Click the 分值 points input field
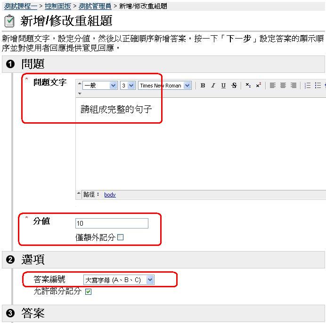326x323 pixels. (x=112, y=223)
